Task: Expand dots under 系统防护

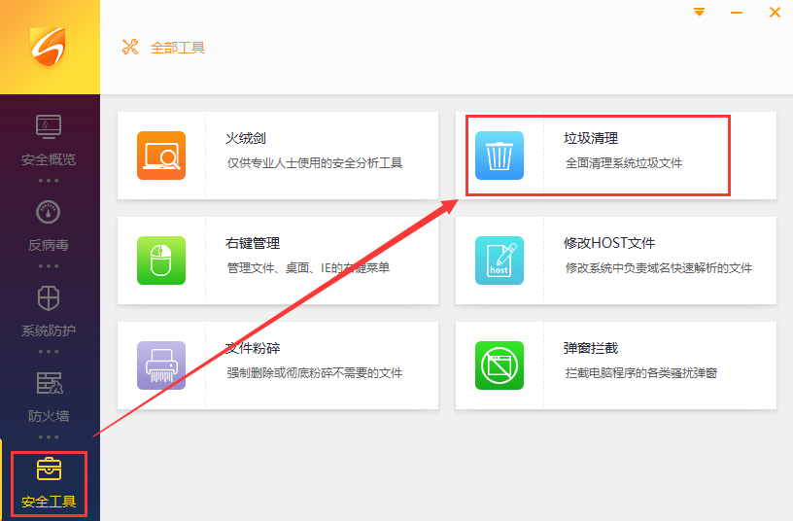Action: point(49,352)
